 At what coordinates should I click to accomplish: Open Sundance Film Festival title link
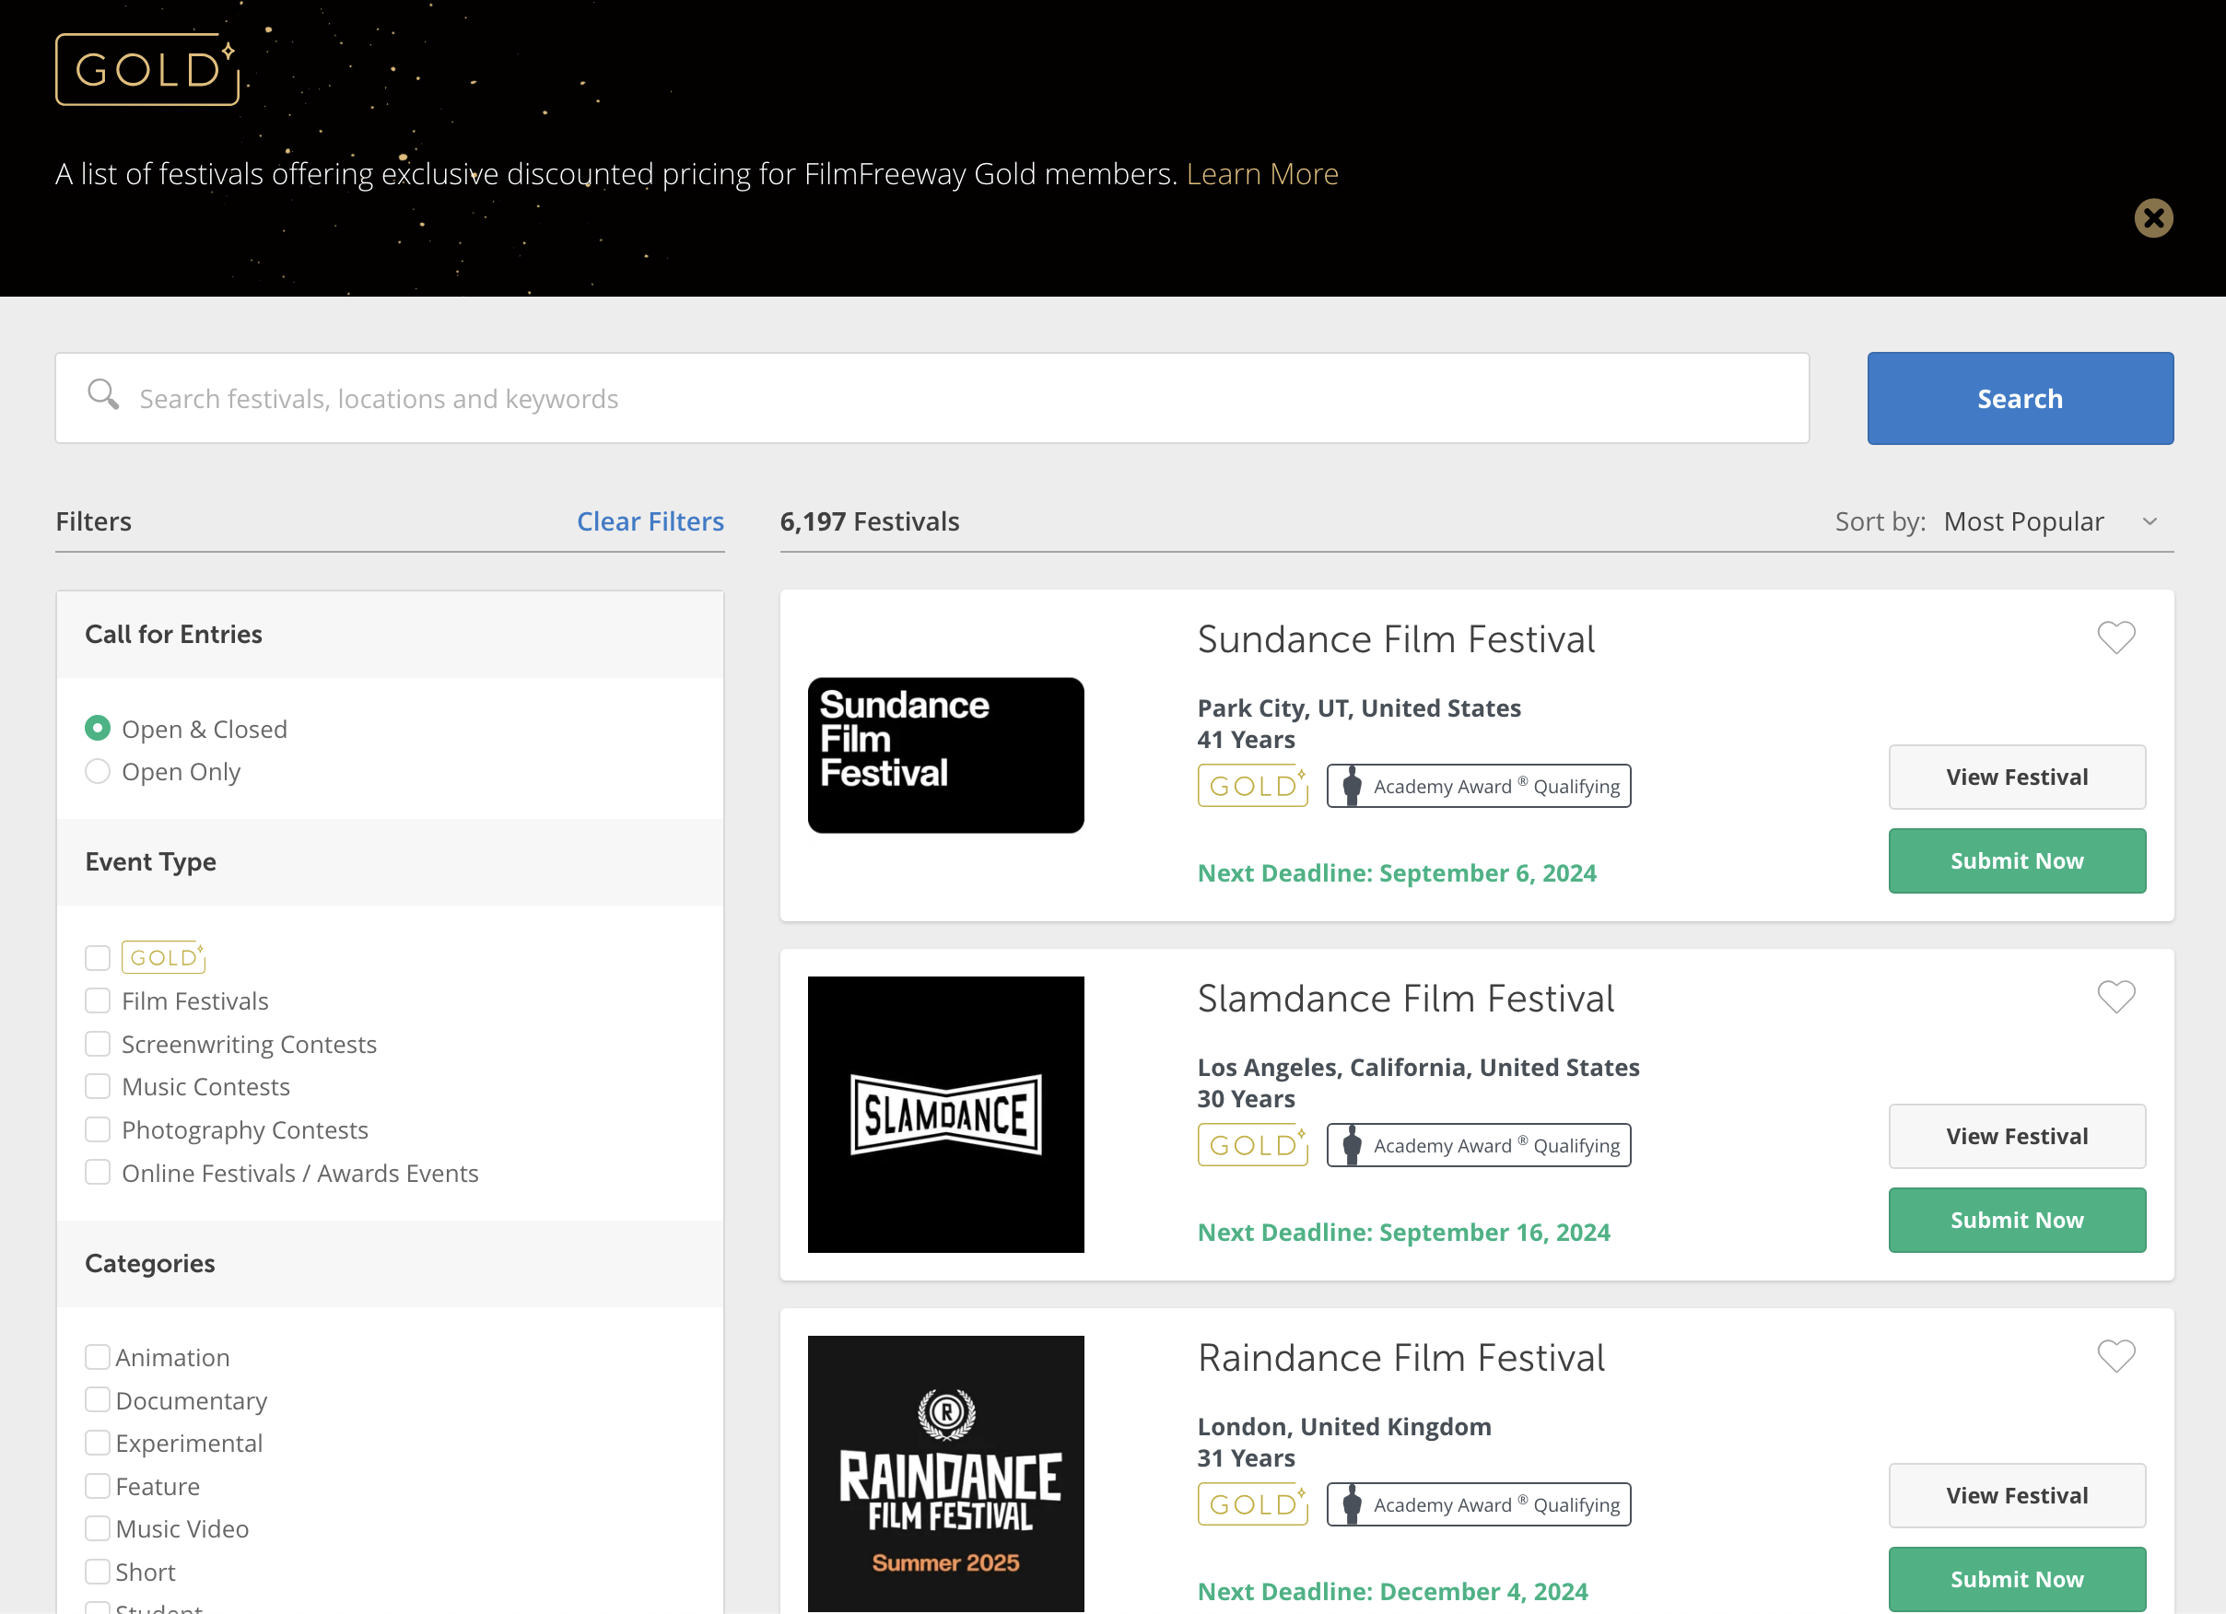(x=1396, y=638)
